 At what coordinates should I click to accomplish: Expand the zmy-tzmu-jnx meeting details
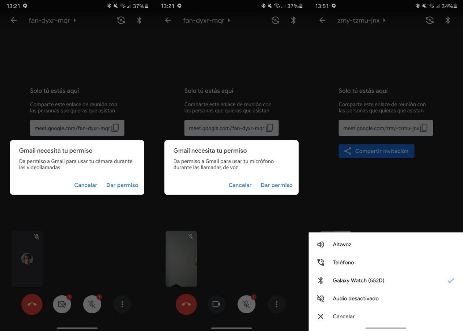[361, 20]
